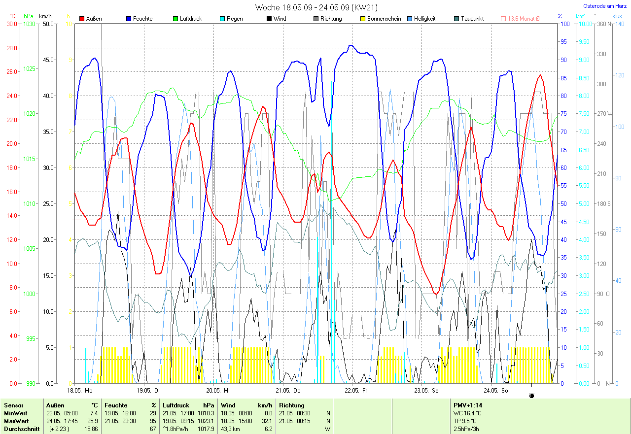
Task: Select the cyan Regen legend square
Action: tap(222, 19)
